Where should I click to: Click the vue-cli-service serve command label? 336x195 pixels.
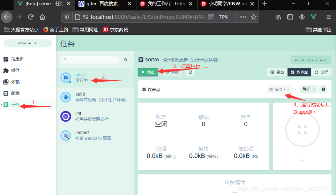(311, 60)
